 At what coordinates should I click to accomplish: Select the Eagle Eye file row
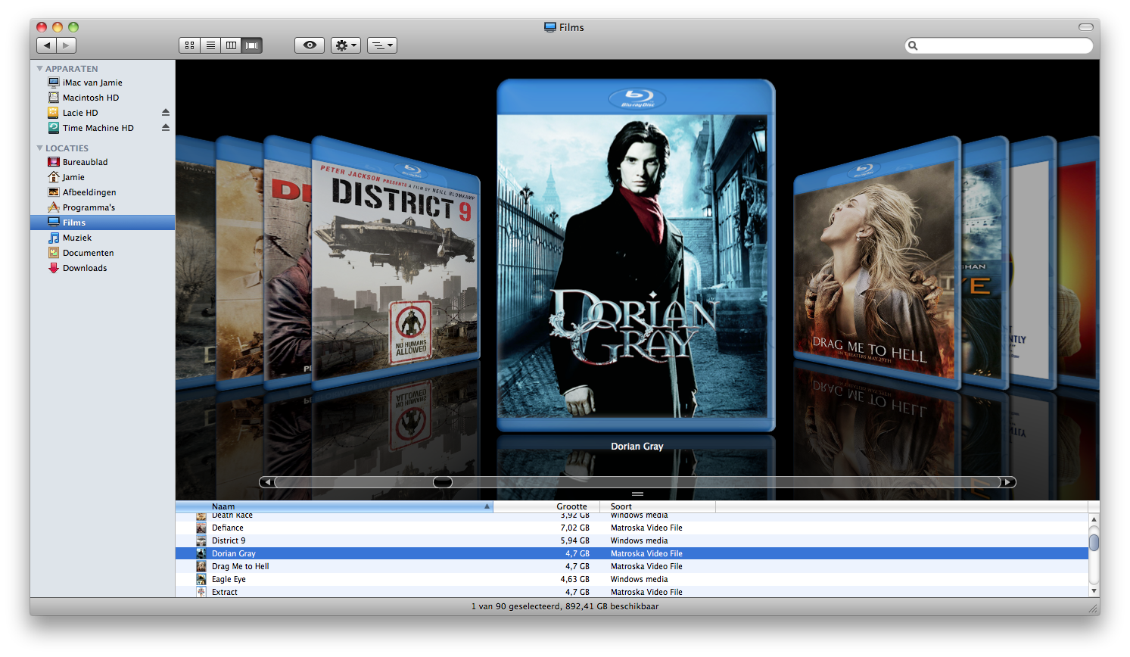[x=632, y=579]
